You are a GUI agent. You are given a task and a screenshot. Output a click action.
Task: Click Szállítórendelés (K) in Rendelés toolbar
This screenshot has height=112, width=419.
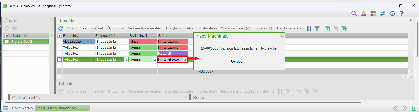(x=235, y=28)
